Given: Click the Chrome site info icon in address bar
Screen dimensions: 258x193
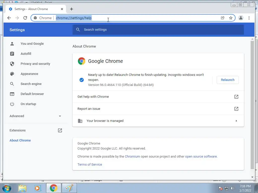Looking at the screenshot, I should pos(35,18).
